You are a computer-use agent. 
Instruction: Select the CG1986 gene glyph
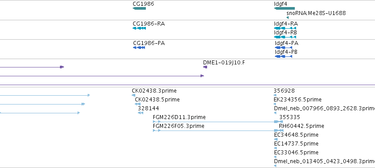[x=139, y=8]
